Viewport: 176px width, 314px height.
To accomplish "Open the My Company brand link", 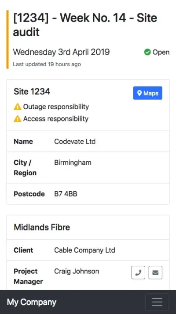I will 32,302.
